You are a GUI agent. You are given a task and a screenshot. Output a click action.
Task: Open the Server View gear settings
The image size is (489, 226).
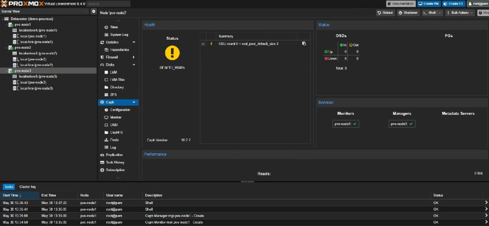tap(94, 11)
